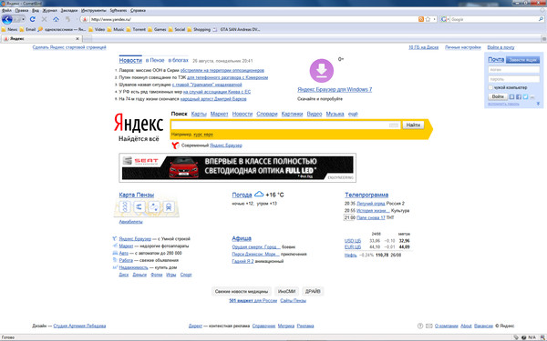The image size is (547, 341).
Task: Open the News bookmarks folder
Action: [9, 30]
